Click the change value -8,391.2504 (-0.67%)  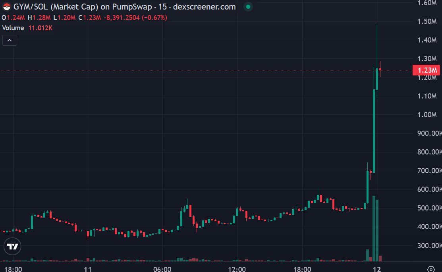point(135,17)
